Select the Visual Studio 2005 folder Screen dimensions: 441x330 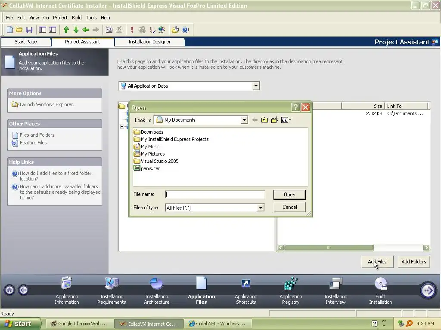(156, 161)
